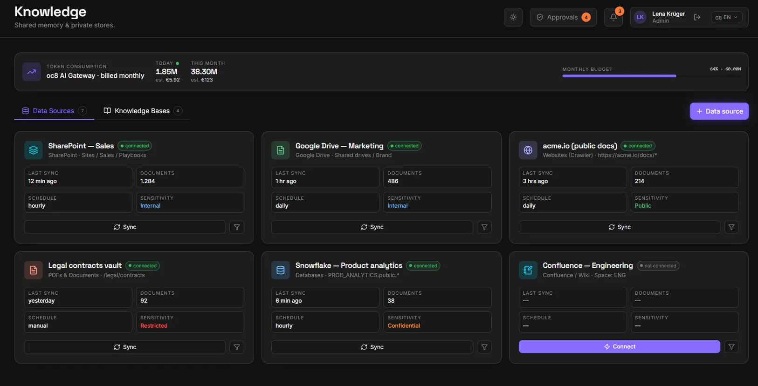
Task: Click the acme.io documents count 214
Action: point(640,181)
